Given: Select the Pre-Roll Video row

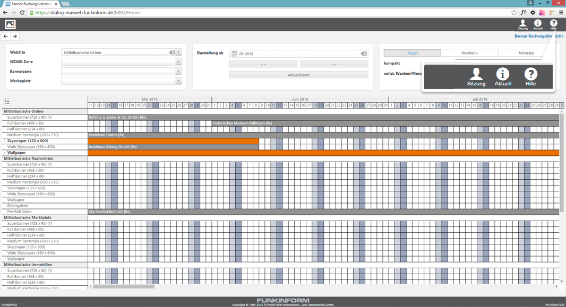Looking at the screenshot, I should click(x=45, y=212).
